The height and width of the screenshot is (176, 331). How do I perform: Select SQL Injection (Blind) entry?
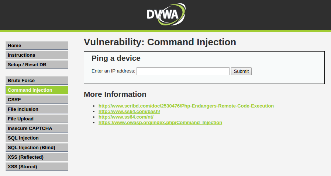(x=37, y=148)
